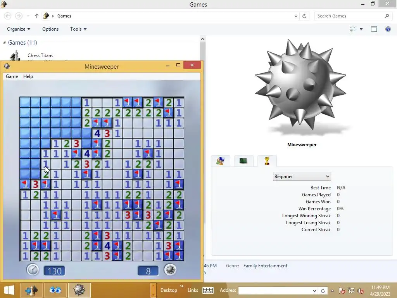Click Options in the Games toolbar
This screenshot has width=397, height=298.
[50, 29]
